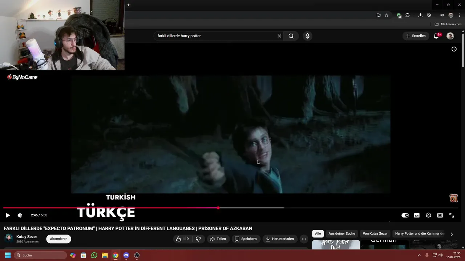Viewport: 465px width, 261px height.
Task: Click the Chrome profile avatar in toolbar
Action: 451,15
